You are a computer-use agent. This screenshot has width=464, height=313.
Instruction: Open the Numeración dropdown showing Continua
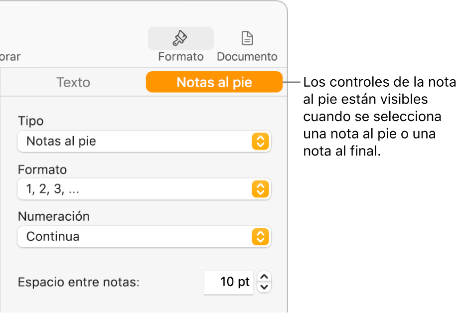pyautogui.click(x=145, y=237)
